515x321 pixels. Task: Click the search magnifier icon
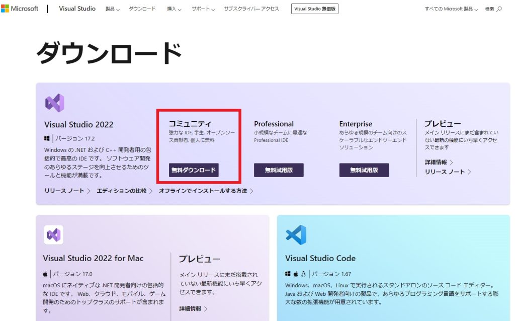click(499, 9)
